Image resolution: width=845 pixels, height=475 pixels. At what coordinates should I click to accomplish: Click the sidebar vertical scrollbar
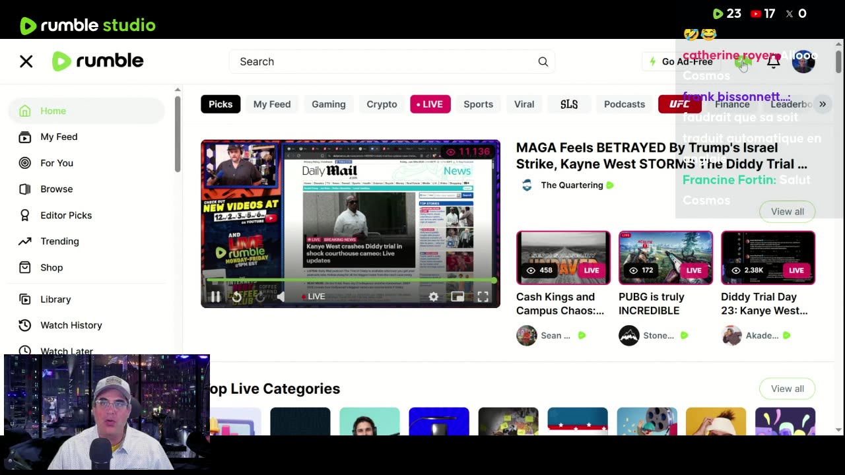(178, 135)
